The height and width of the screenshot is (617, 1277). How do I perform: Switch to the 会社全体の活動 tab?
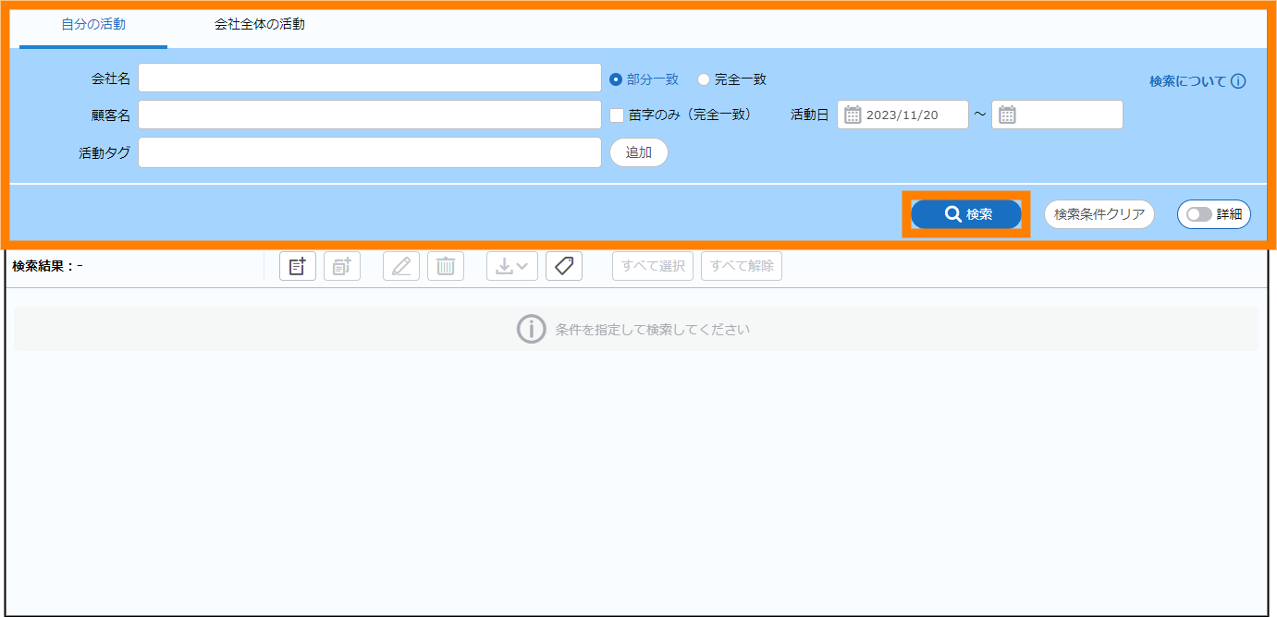[x=260, y=25]
